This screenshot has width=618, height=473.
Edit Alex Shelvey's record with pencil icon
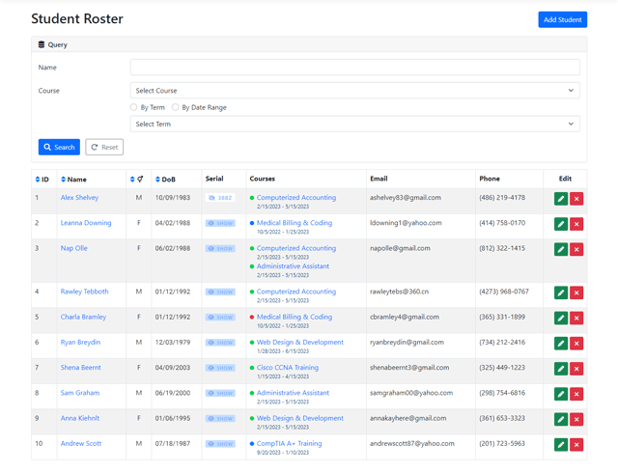(561, 199)
